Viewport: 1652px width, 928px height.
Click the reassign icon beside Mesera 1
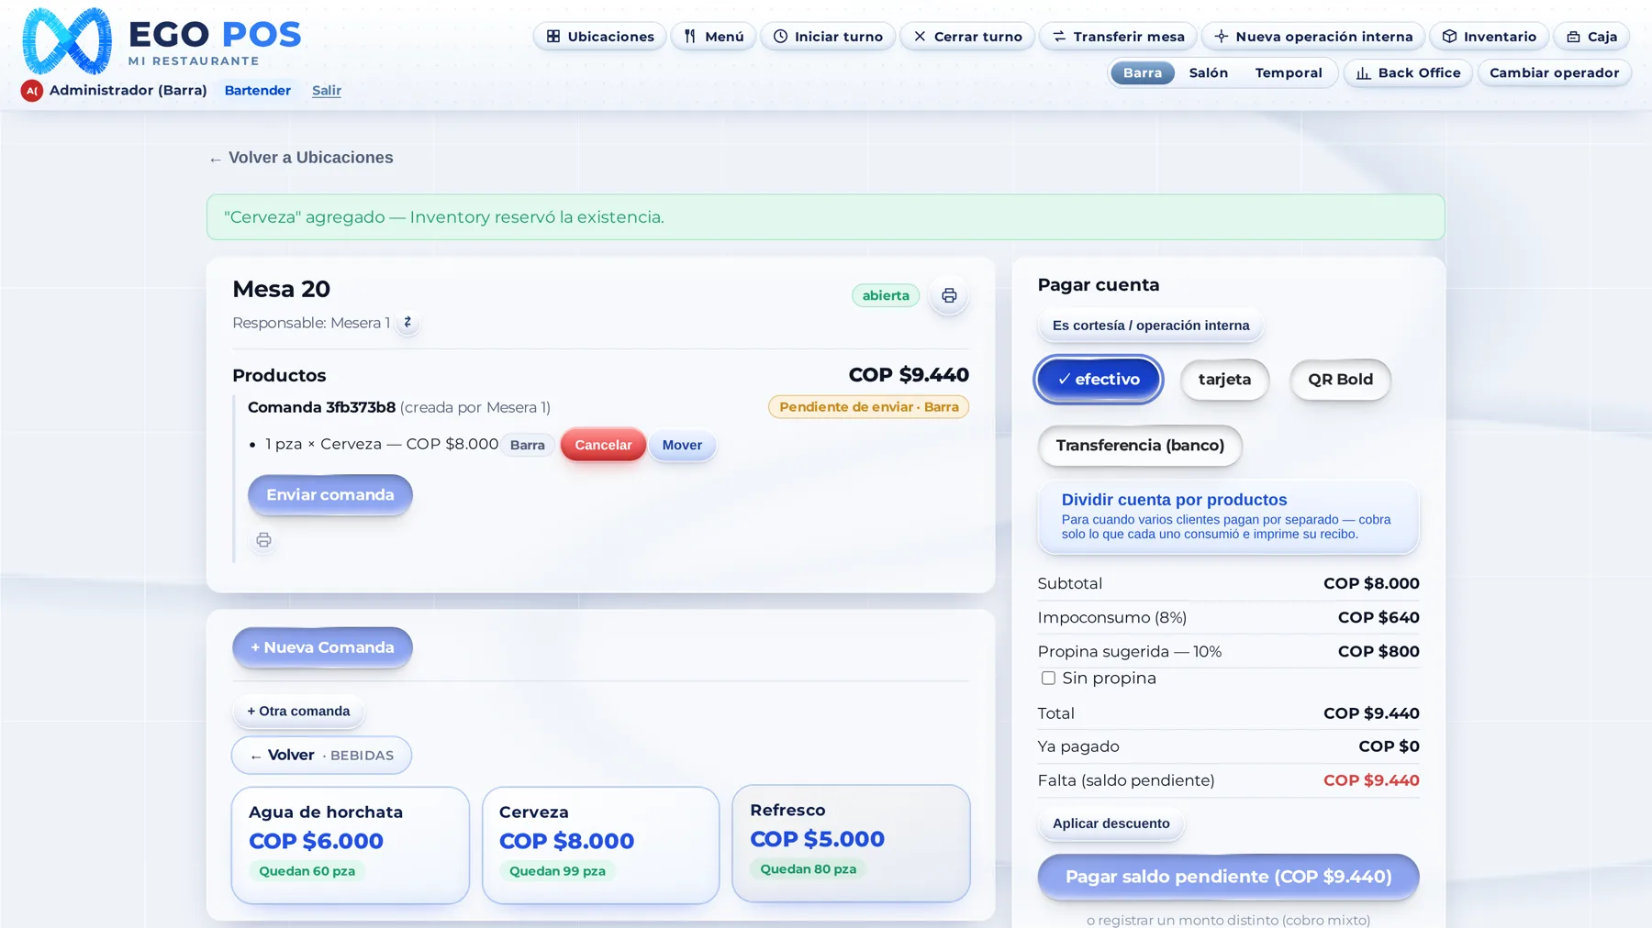coord(407,323)
